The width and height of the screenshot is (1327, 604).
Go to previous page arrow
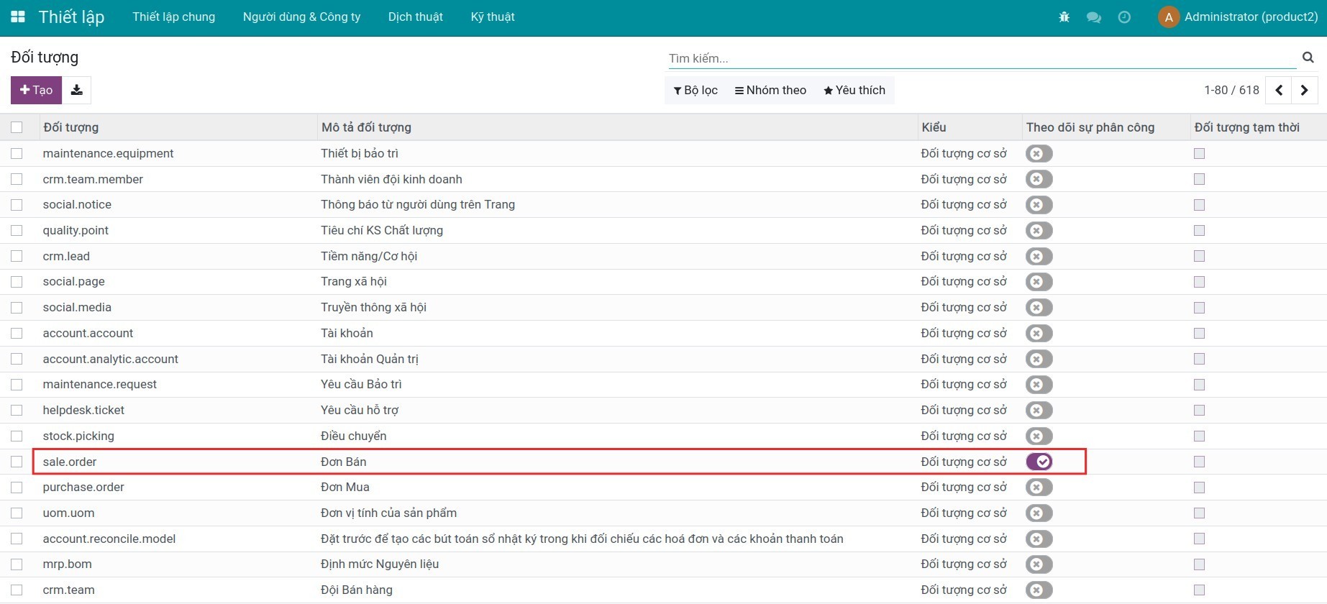click(1278, 90)
